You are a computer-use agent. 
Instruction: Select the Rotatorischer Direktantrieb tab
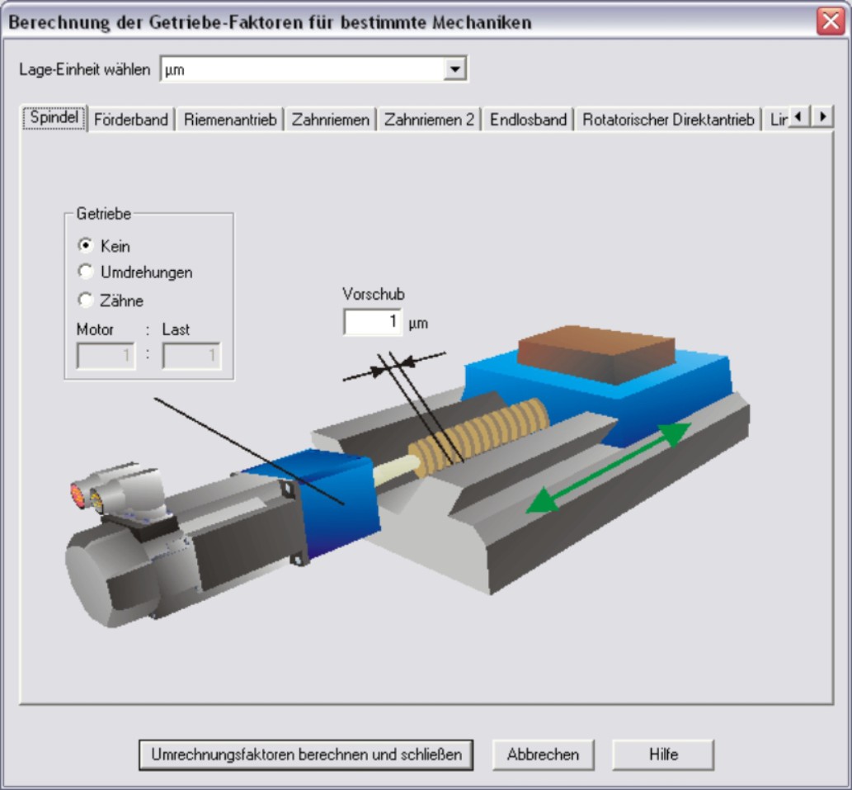point(668,120)
